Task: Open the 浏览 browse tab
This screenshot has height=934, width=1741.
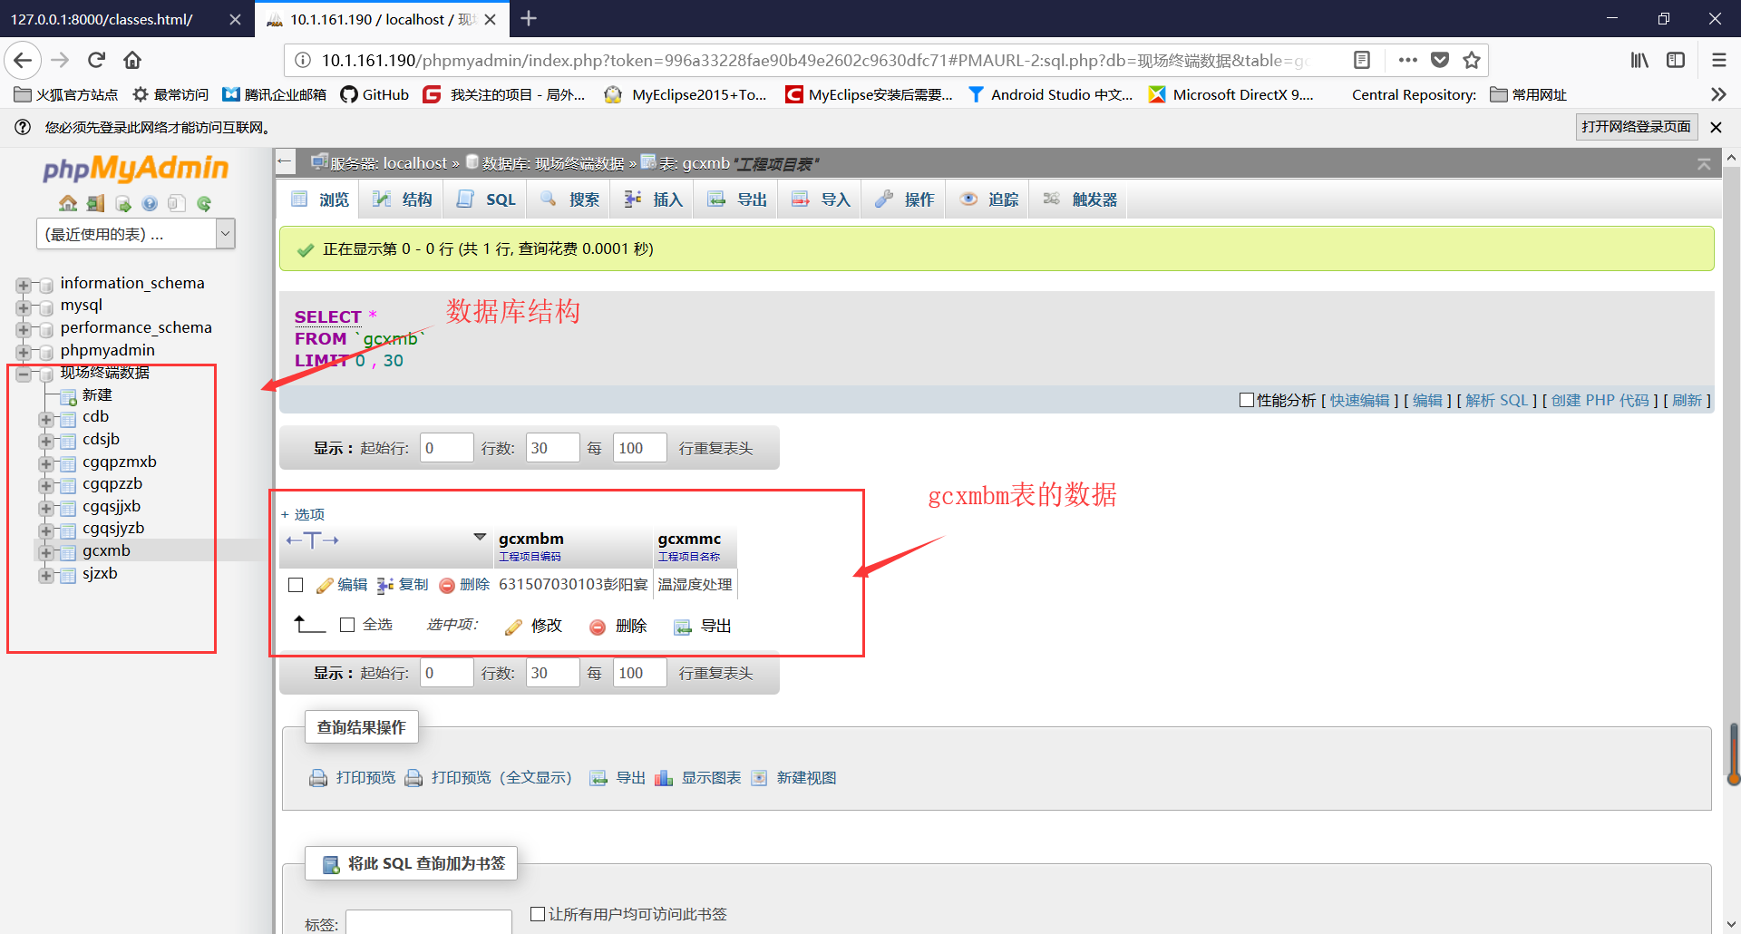Action: (319, 199)
